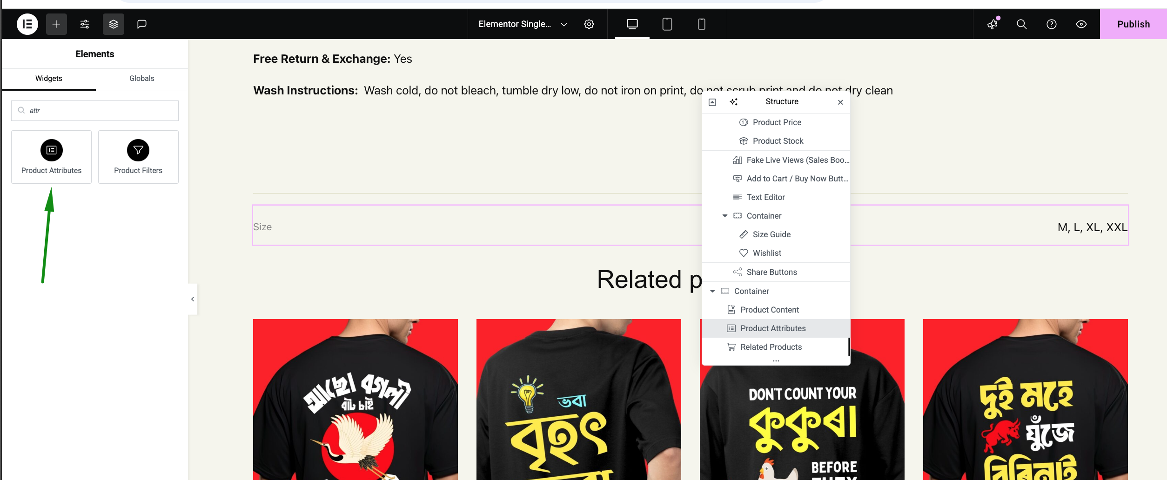Collapse the Container holding Product Content
Viewport: 1167px width, 480px height.
(x=712, y=291)
